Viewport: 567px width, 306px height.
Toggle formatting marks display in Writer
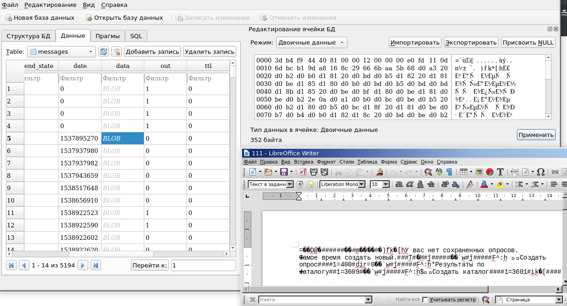coord(450,171)
